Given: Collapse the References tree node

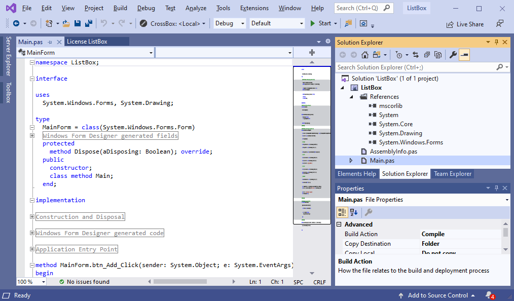Looking at the screenshot, I should pyautogui.click(x=351, y=97).
